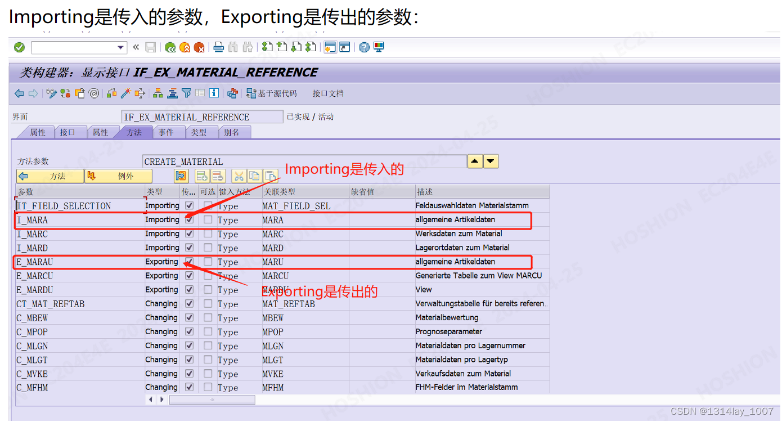This screenshot has height=422, width=782.
Task: Click the 基于源代码 button
Action: pos(271,93)
